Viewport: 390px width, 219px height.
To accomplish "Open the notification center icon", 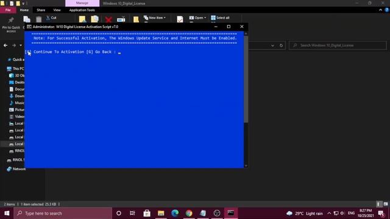I will click(381, 214).
